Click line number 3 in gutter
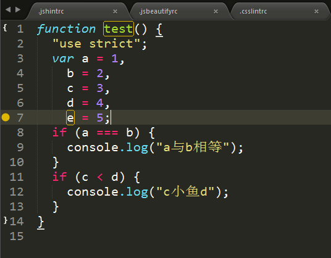 pyautogui.click(x=20, y=59)
